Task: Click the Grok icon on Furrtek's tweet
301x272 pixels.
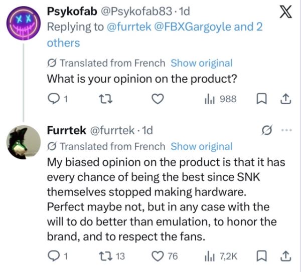Action: pyautogui.click(x=266, y=130)
